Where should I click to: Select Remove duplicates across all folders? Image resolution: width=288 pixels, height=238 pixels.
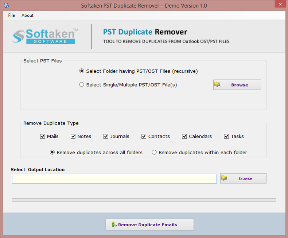(52, 152)
